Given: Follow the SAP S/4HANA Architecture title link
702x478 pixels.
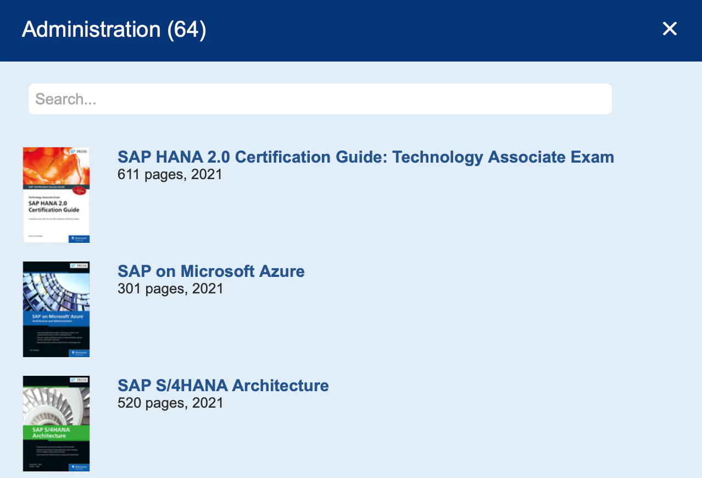Looking at the screenshot, I should 223,385.
